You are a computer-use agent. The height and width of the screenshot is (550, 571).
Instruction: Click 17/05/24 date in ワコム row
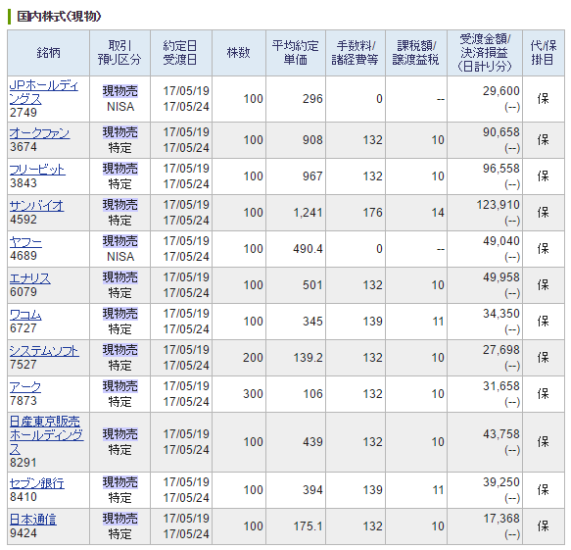point(186,329)
